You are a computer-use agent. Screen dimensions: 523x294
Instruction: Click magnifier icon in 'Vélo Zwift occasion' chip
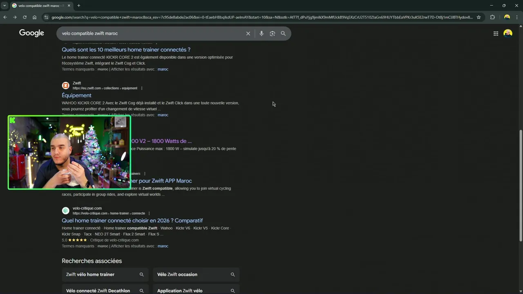point(232,274)
